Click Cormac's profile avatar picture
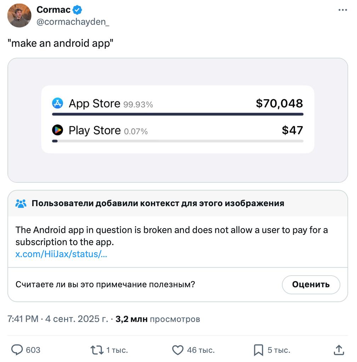 19,16
